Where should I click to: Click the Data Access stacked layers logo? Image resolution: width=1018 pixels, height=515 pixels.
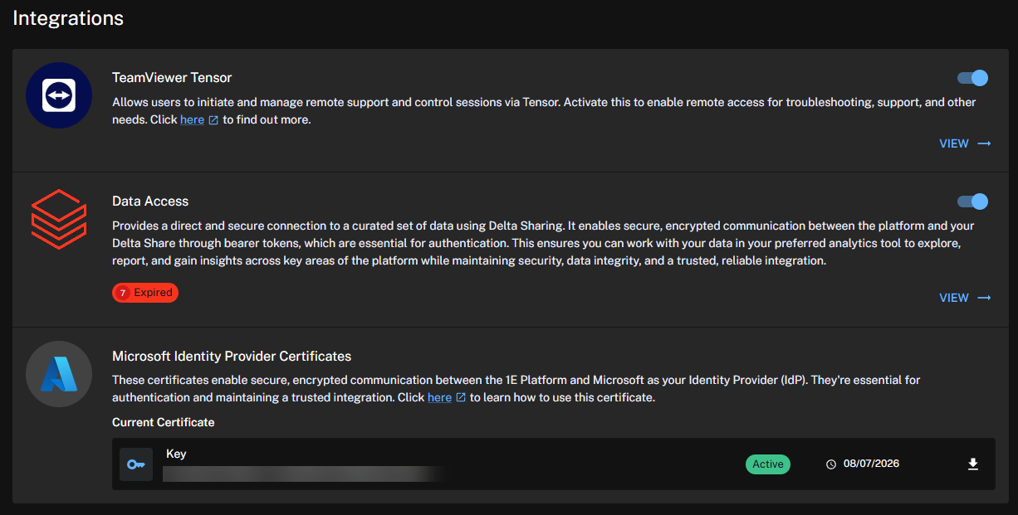pos(59,219)
